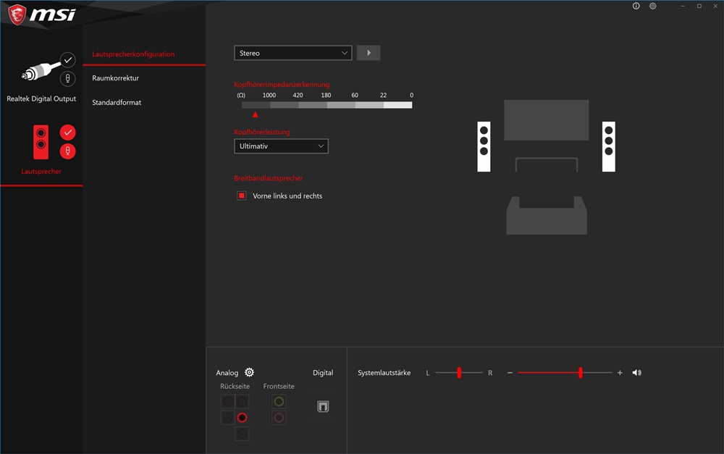The width and height of the screenshot is (724, 454).
Task: Open the settings gear in title bar
Action: pos(653,6)
